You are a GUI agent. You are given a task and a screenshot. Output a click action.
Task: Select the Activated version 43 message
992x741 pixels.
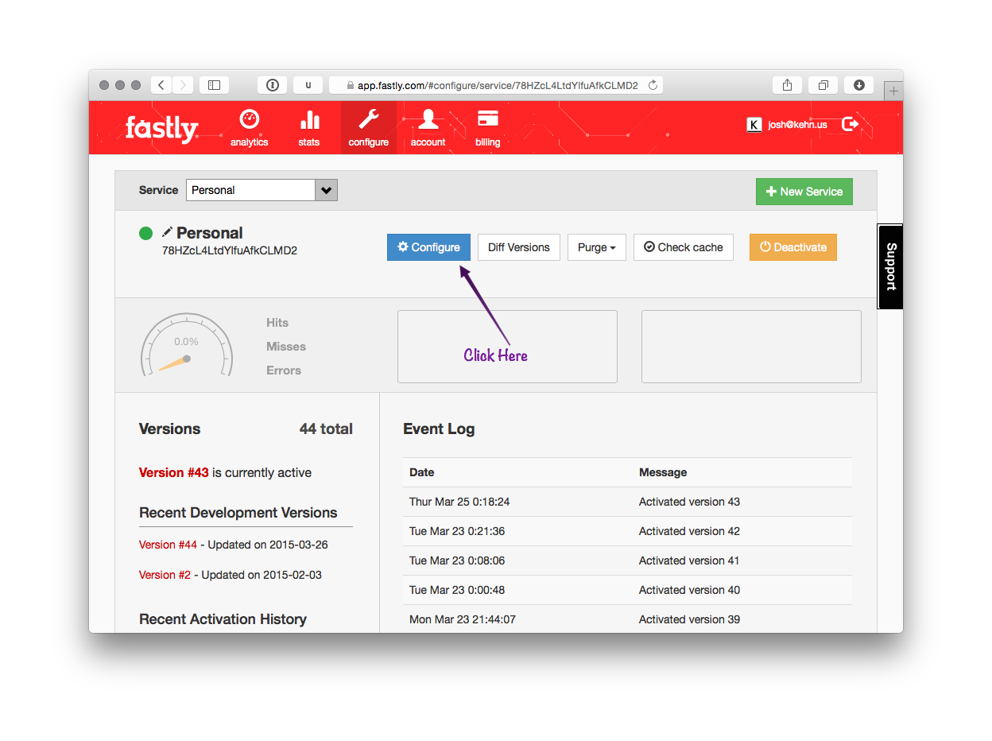(689, 502)
